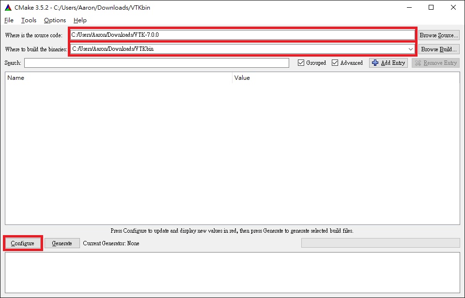Click the Configure button
The height and width of the screenshot is (298, 465).
click(x=23, y=243)
